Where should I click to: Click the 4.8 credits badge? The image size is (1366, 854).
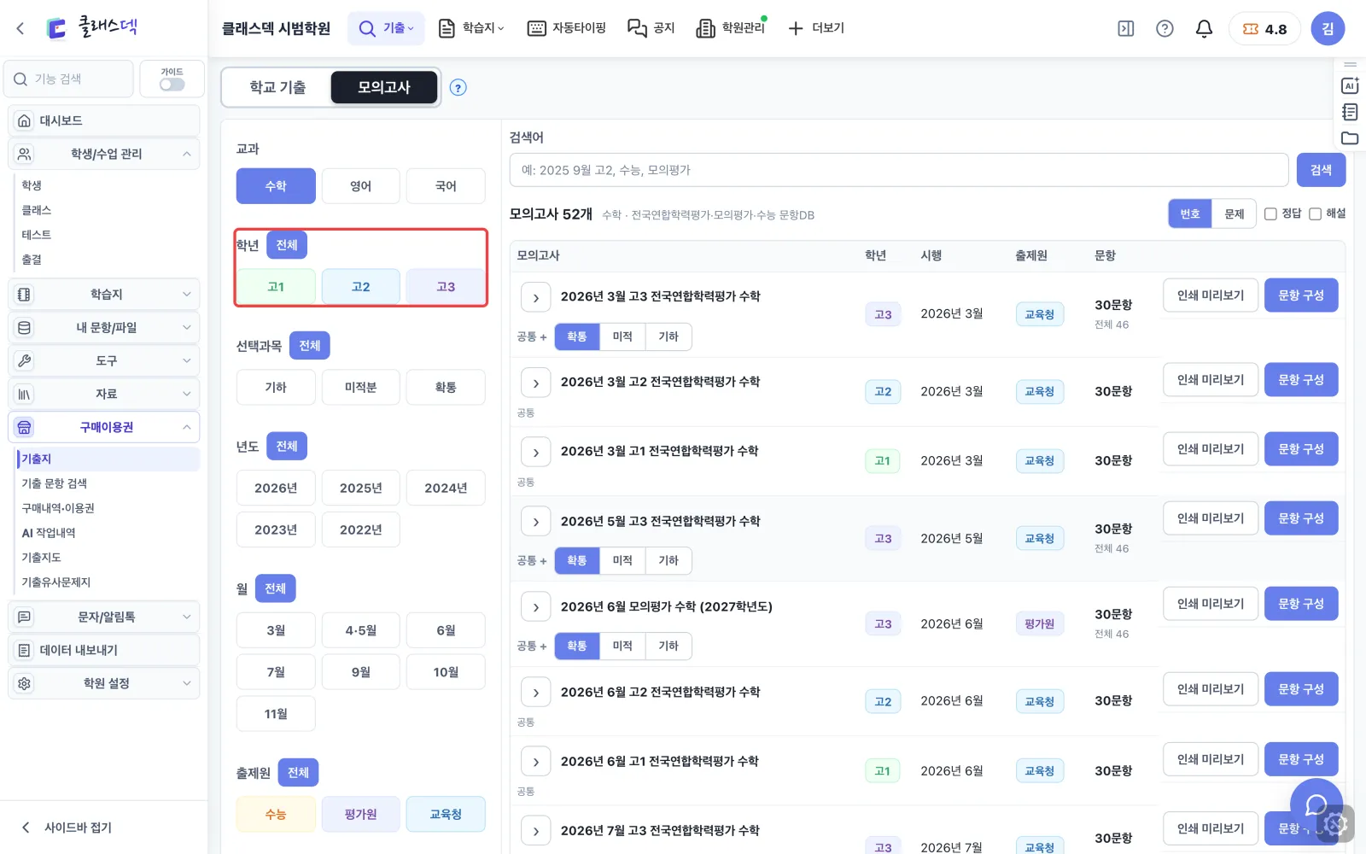(1264, 28)
